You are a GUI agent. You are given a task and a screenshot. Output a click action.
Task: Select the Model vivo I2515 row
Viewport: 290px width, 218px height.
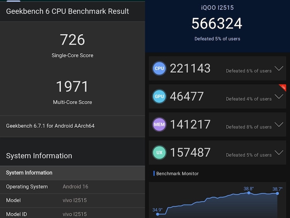pos(73,201)
